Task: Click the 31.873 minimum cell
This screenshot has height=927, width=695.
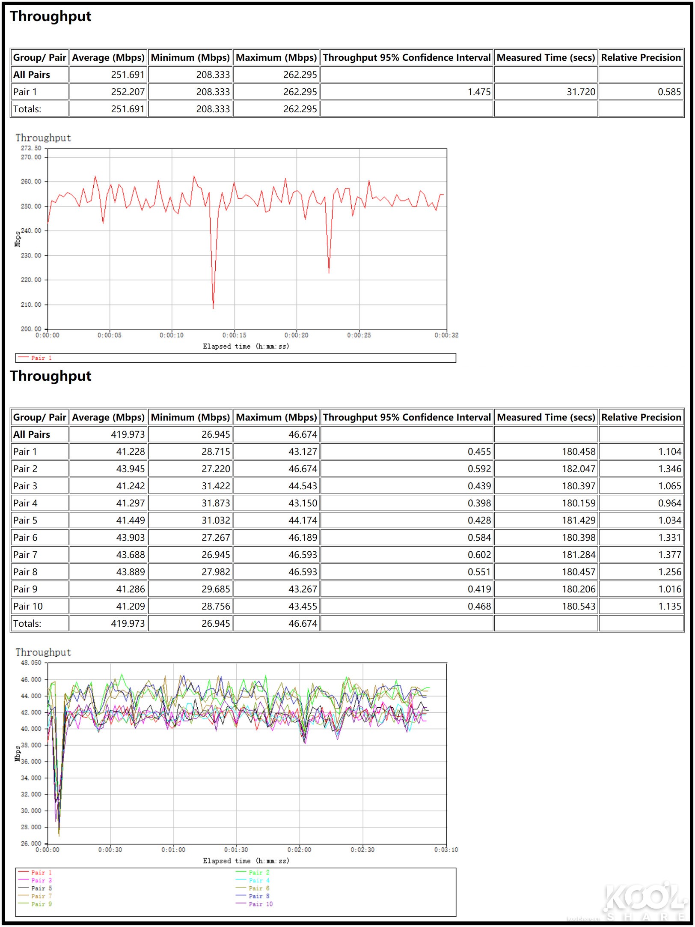Action: point(190,503)
